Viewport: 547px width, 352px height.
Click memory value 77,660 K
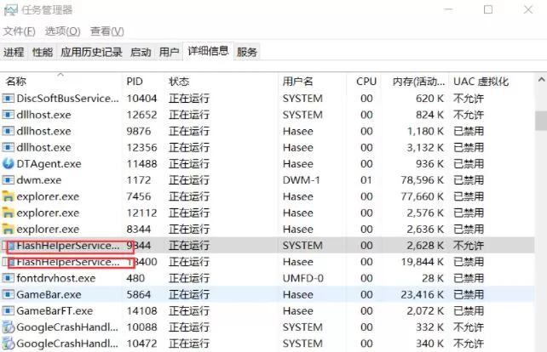click(x=423, y=196)
